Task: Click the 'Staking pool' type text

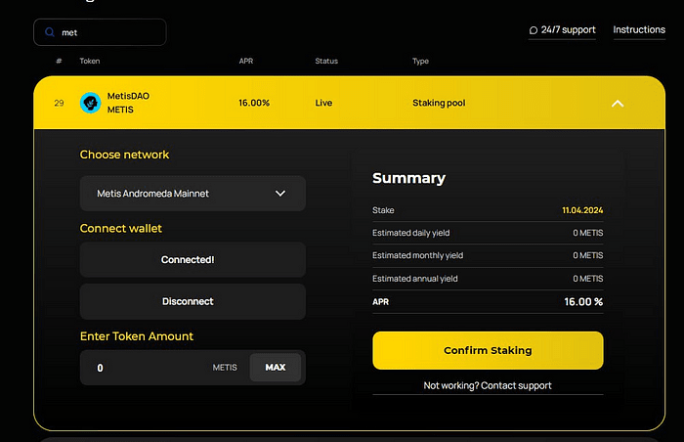Action: tap(439, 103)
